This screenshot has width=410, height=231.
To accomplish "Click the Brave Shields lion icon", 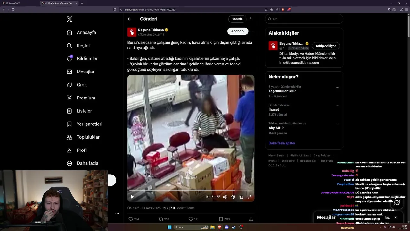I will point(283,10).
